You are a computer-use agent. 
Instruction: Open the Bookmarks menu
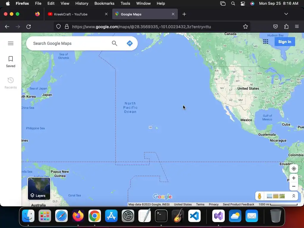(104, 4)
